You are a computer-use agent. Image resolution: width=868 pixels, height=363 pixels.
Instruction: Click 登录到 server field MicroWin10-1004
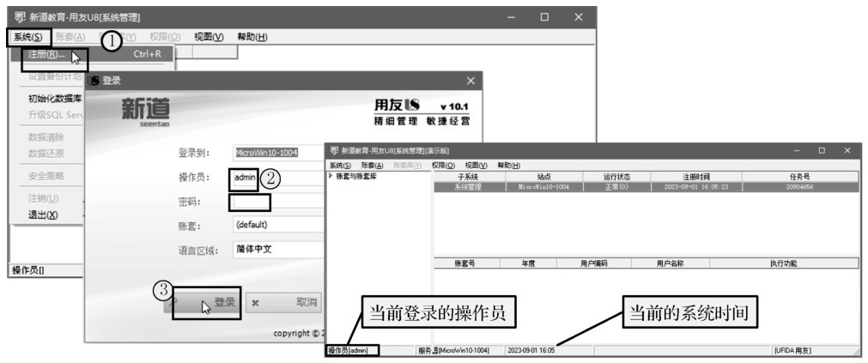(x=276, y=153)
